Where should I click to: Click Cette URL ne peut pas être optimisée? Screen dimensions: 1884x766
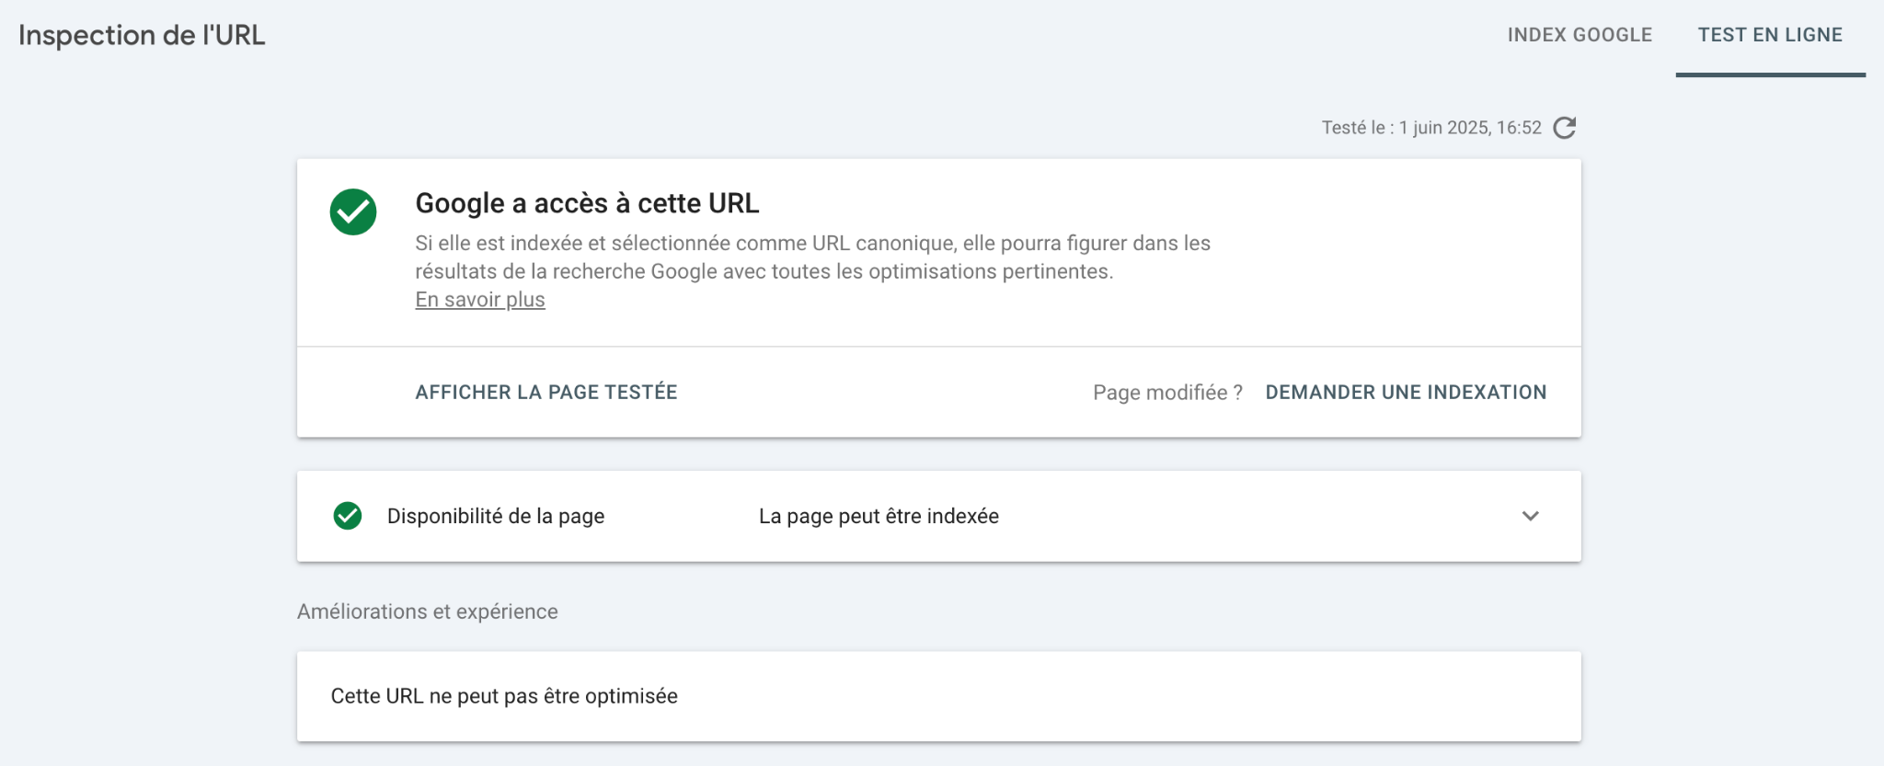pos(504,696)
